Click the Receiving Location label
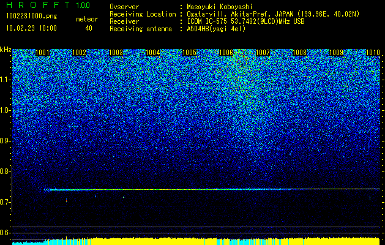Screen dimensions: 385x245 (143, 14)
